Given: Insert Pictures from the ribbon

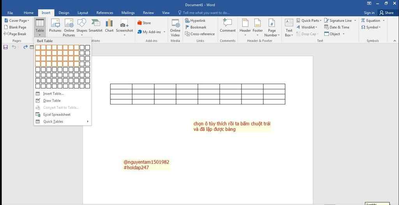Looking at the screenshot, I should (55, 25).
